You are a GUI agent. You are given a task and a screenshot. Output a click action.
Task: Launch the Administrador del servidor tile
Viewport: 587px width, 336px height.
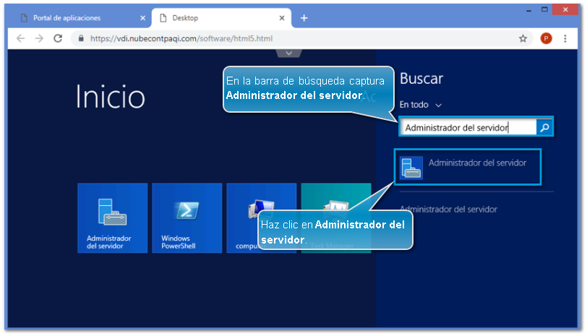tap(112, 218)
